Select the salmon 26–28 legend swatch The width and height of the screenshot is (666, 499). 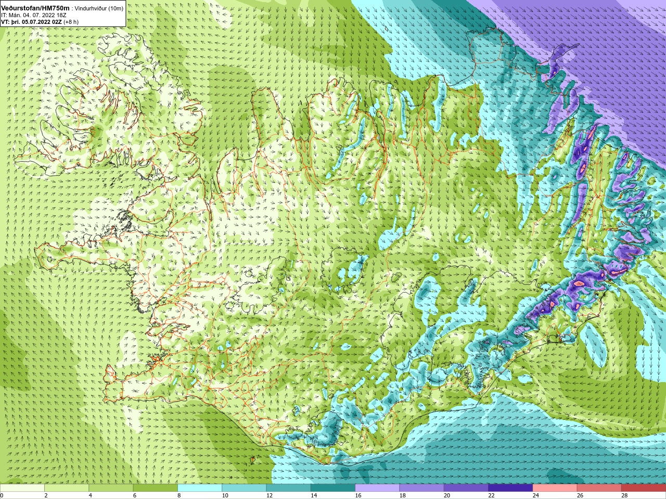coord(599,488)
